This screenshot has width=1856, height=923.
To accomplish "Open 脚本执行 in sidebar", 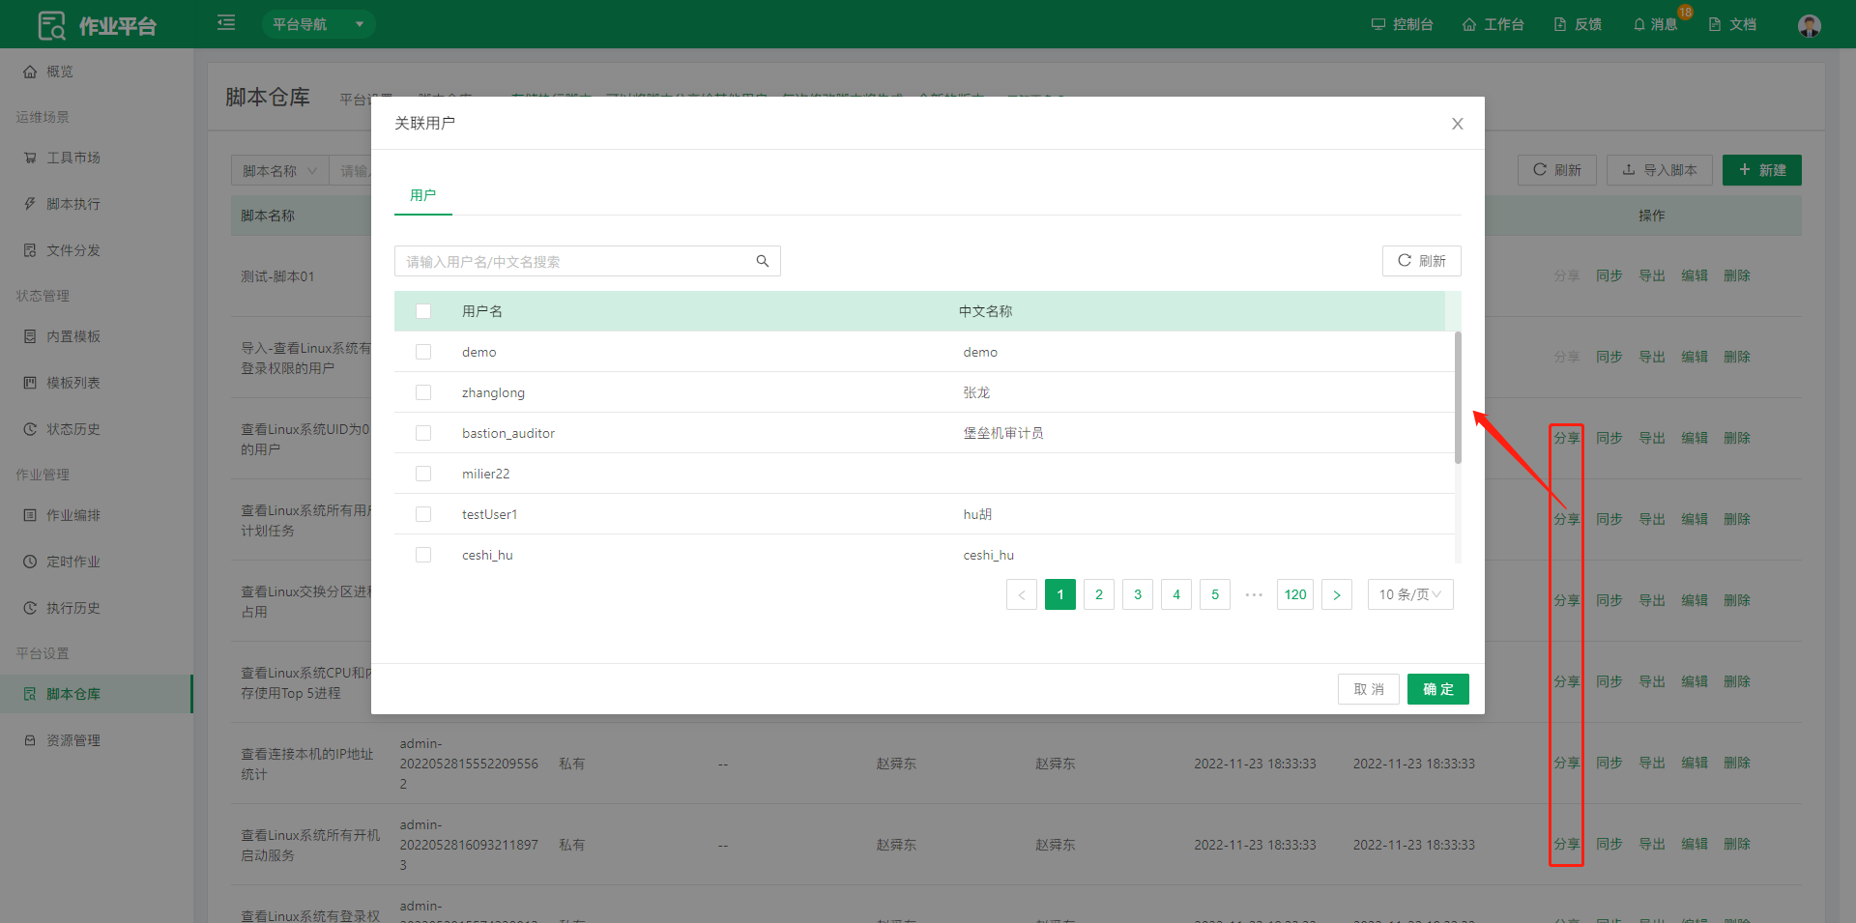I will click(96, 204).
